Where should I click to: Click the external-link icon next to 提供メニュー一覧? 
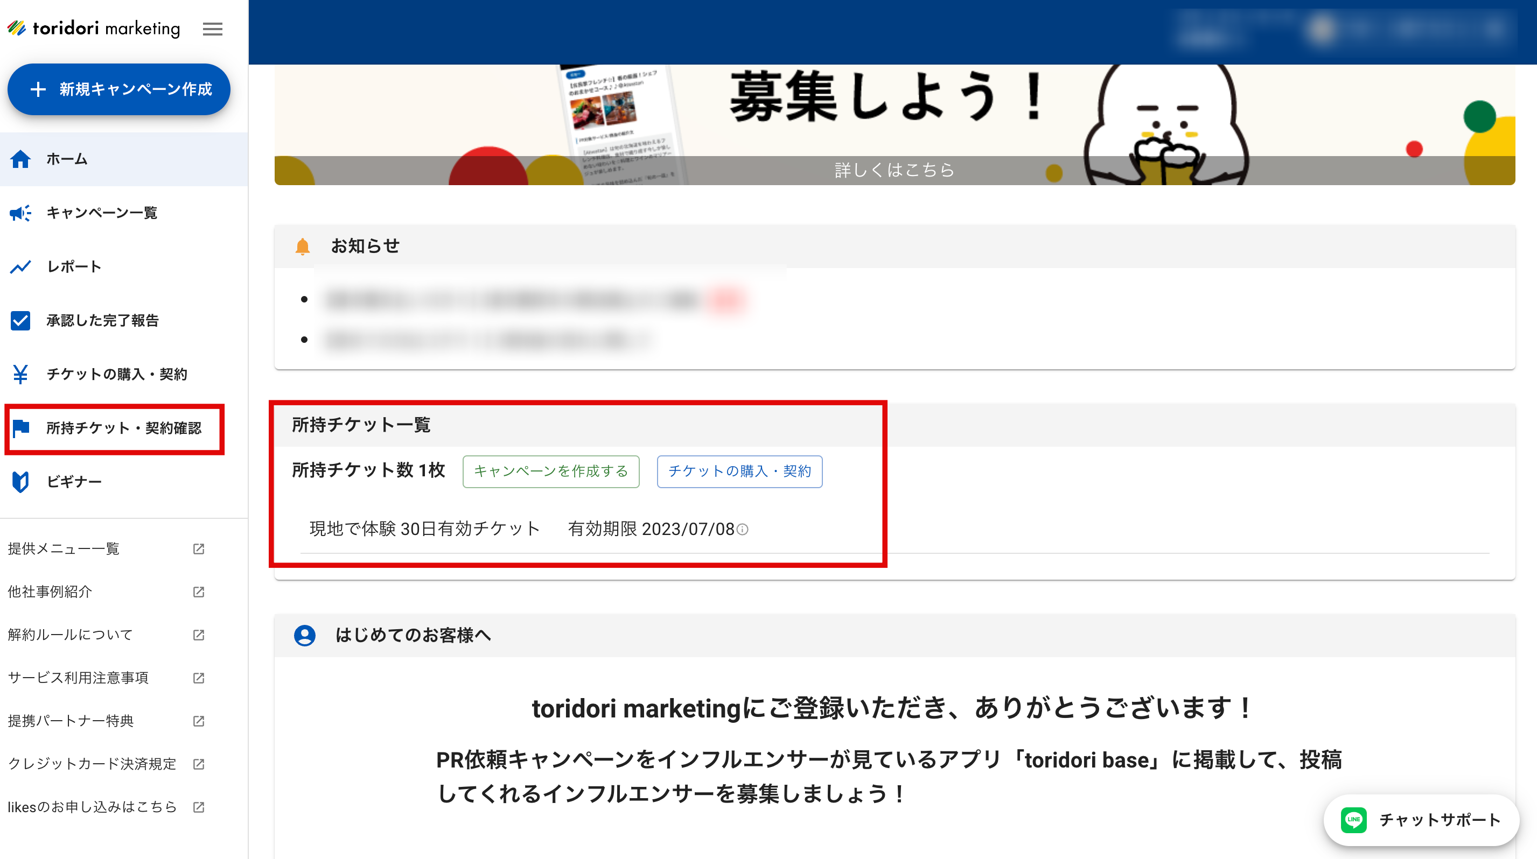[x=198, y=549]
